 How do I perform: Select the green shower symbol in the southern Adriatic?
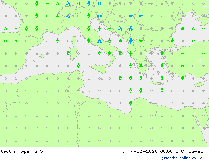(120, 41)
